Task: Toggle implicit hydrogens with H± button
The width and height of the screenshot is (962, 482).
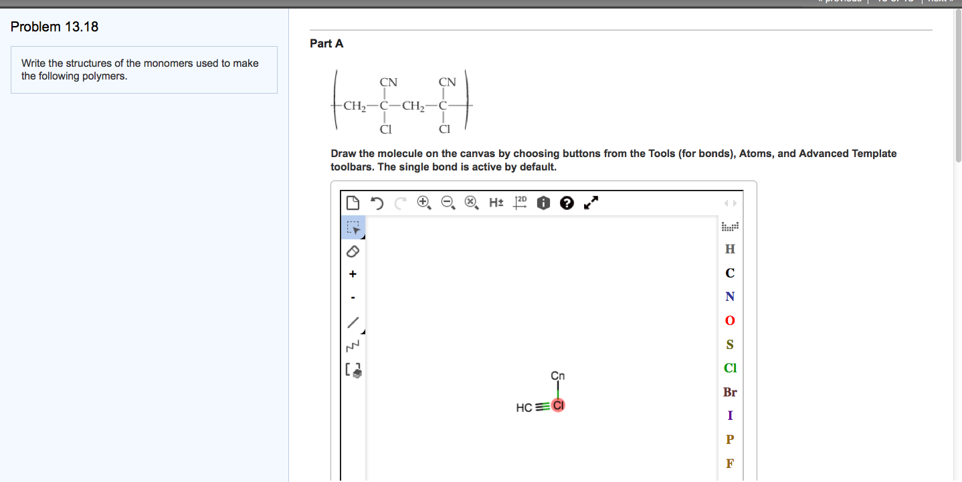Action: coord(496,202)
